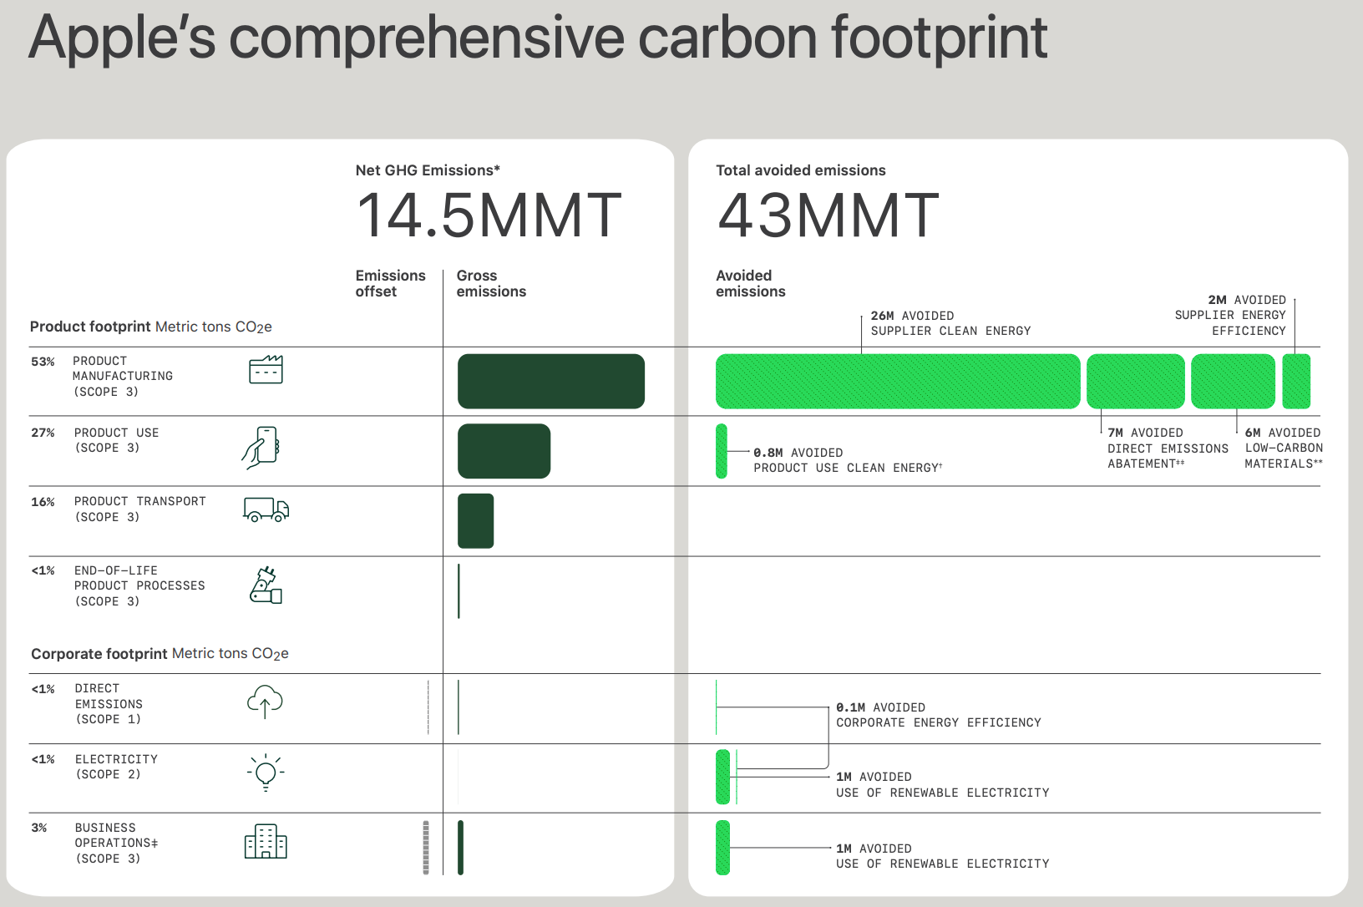Screen dimensions: 1363x907
Task: Click the "Emissions offset" column header
Action: click(390, 283)
